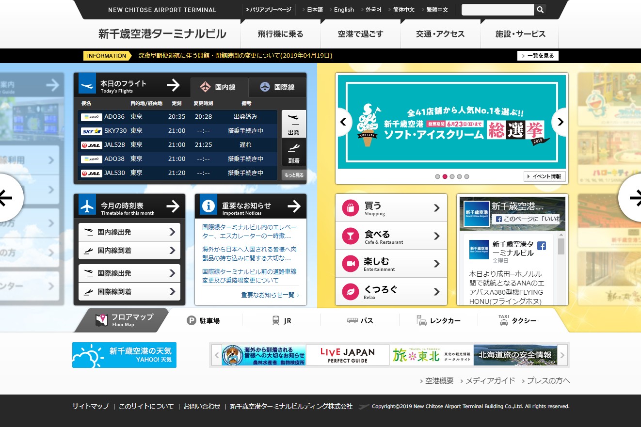Click the taxi icon

[504, 320]
